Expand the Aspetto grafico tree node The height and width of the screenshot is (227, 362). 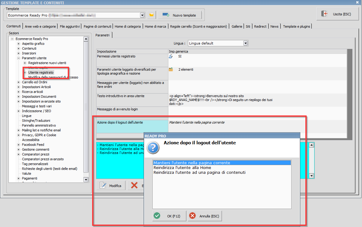coord(18,44)
